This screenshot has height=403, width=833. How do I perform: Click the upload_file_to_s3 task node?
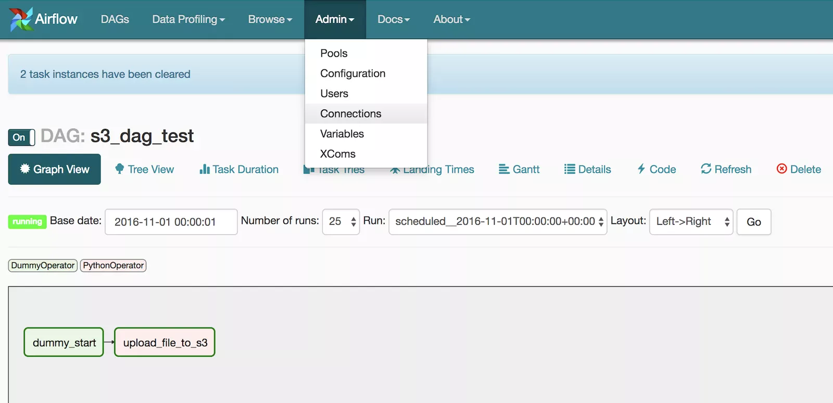click(165, 342)
